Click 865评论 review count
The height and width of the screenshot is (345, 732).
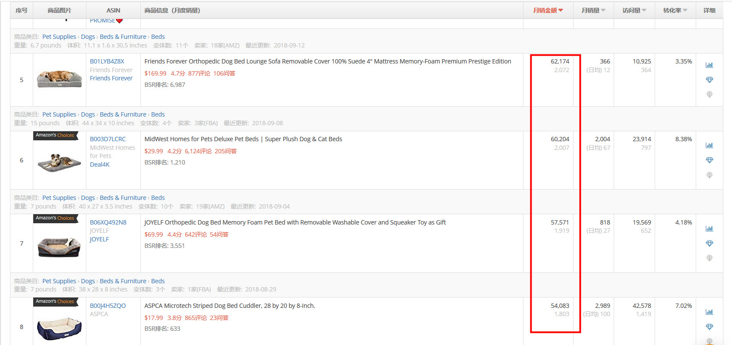[196, 318]
